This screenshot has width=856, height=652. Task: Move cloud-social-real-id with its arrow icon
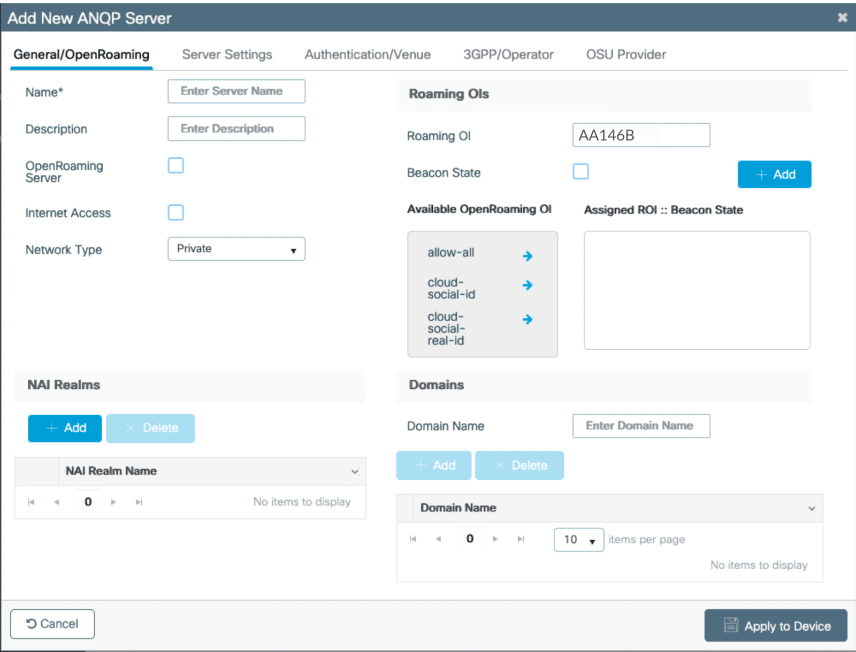(x=527, y=319)
